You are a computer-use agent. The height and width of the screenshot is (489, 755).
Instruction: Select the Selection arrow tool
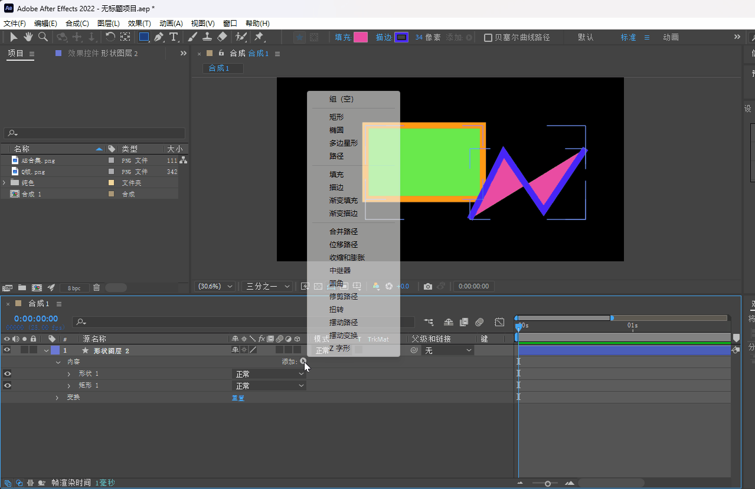(14, 37)
